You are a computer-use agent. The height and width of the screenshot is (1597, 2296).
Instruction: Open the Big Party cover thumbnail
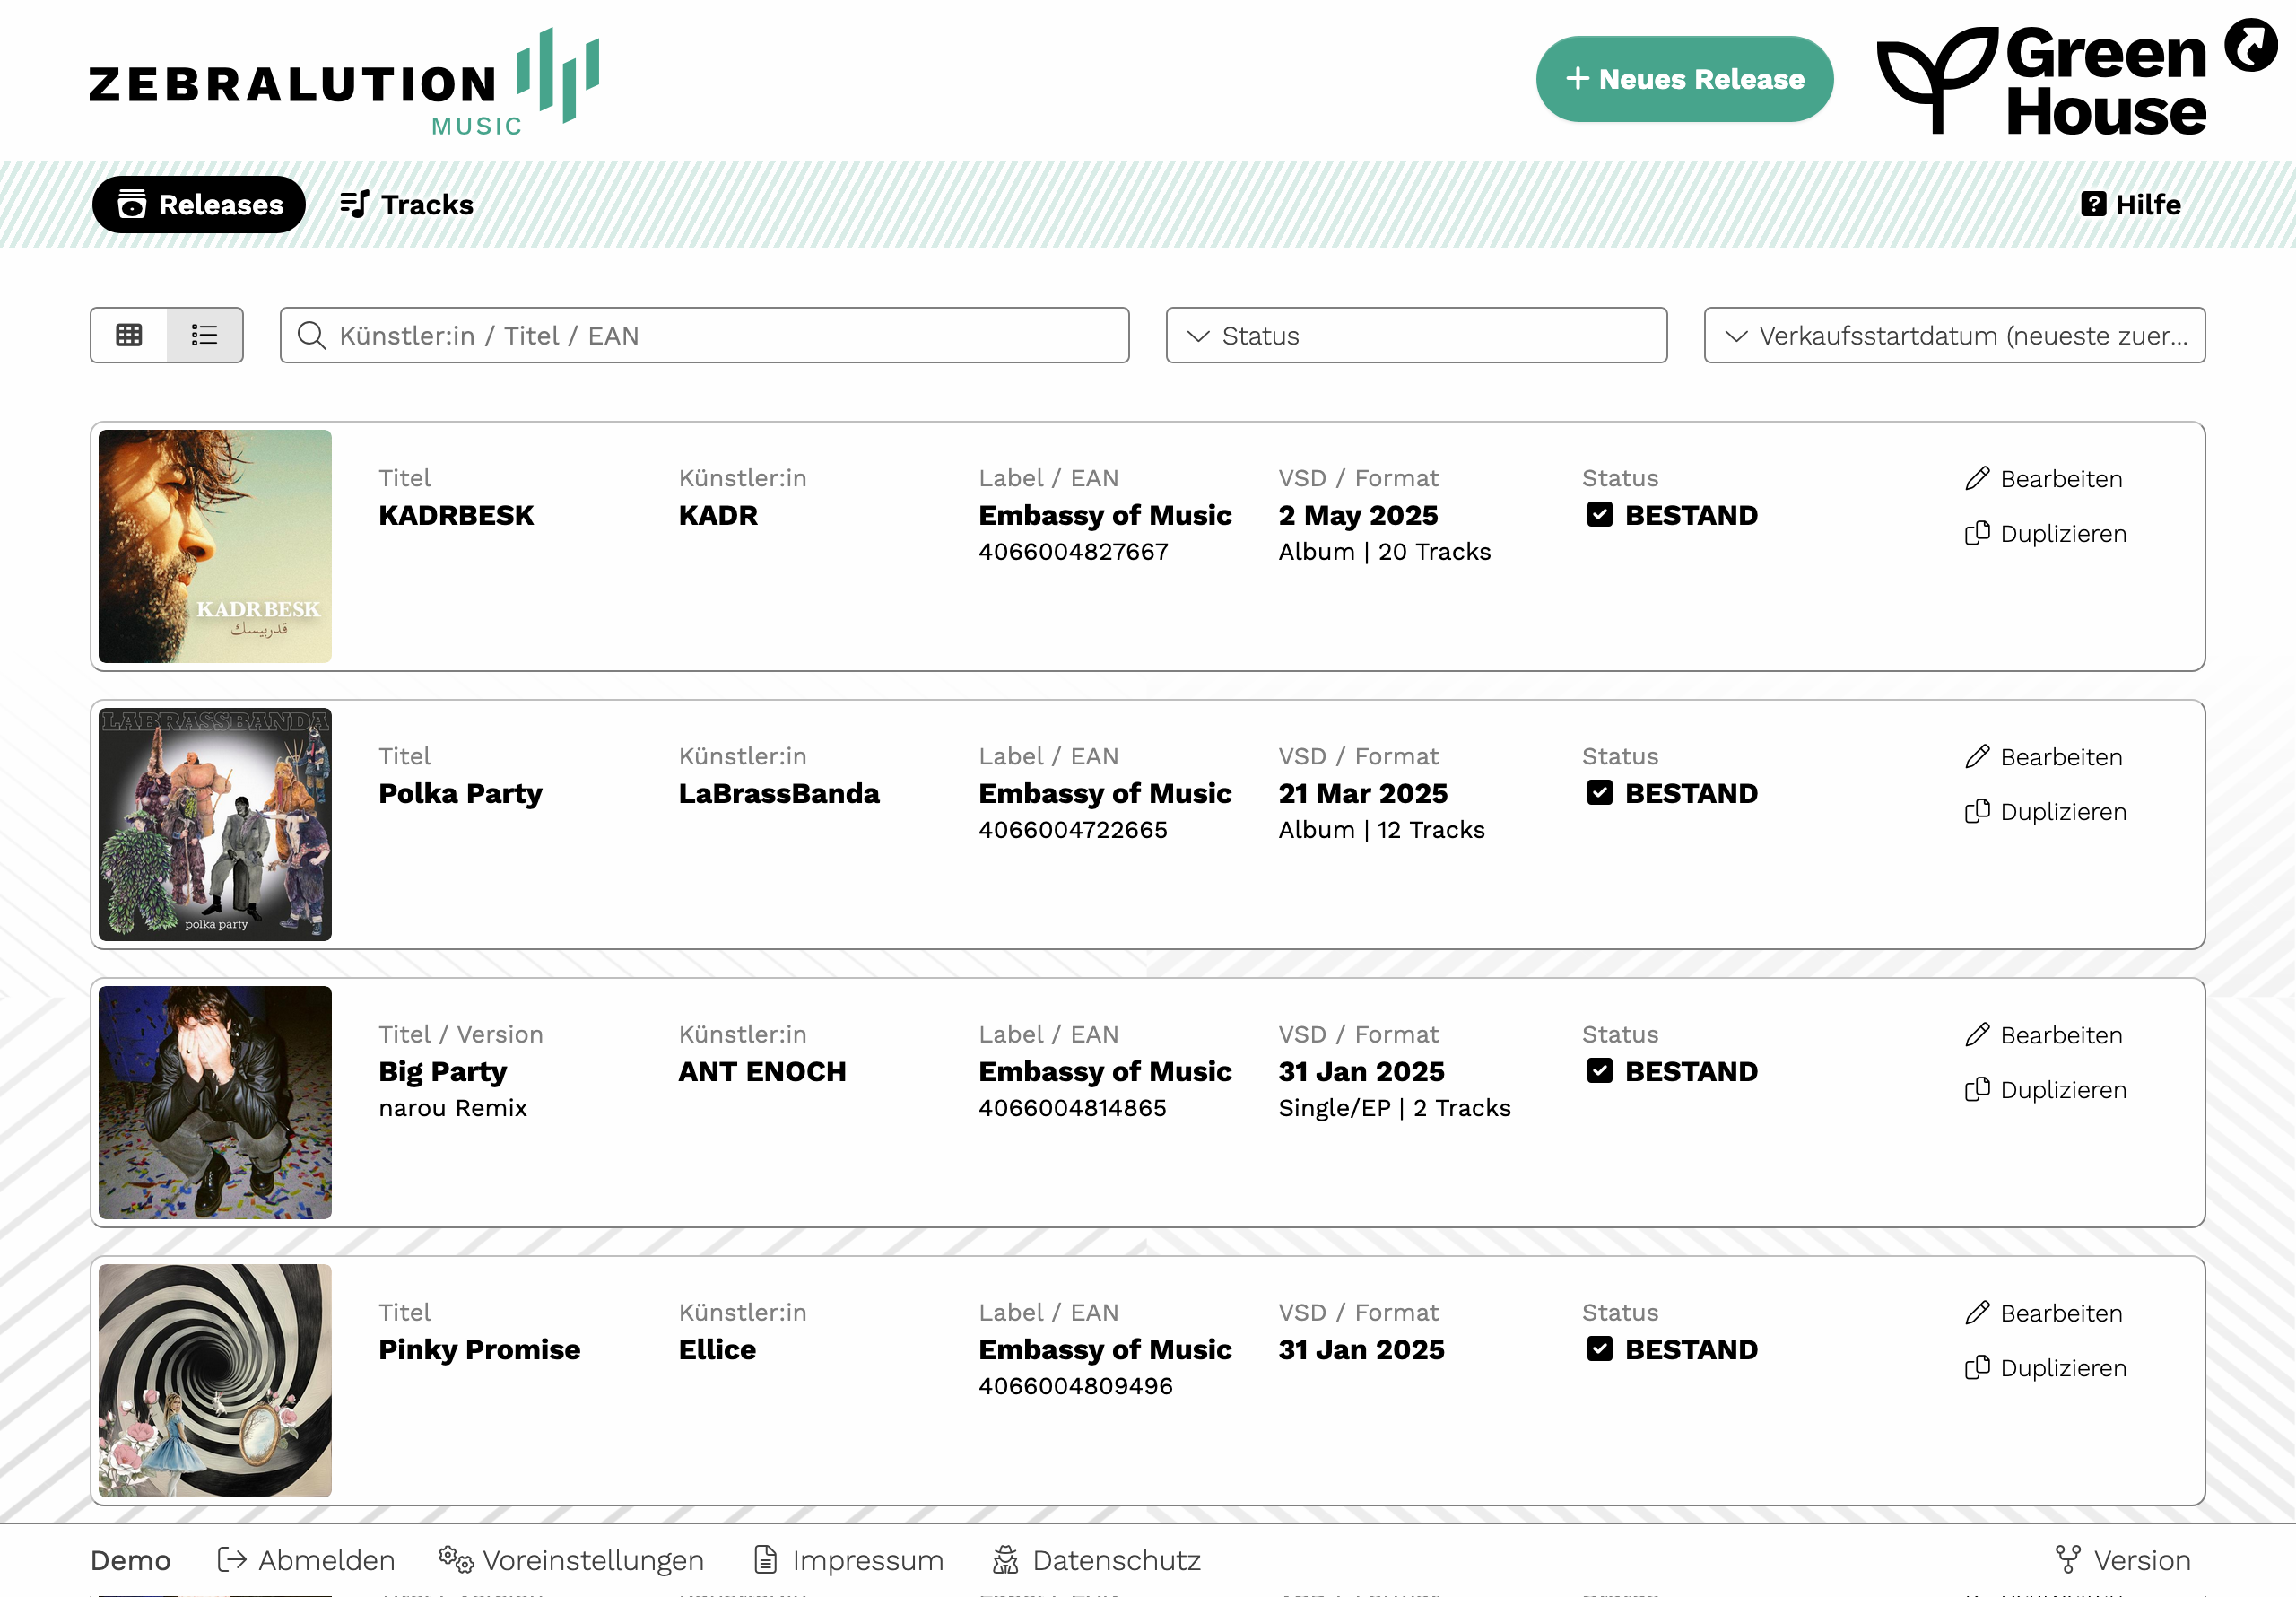point(215,1102)
